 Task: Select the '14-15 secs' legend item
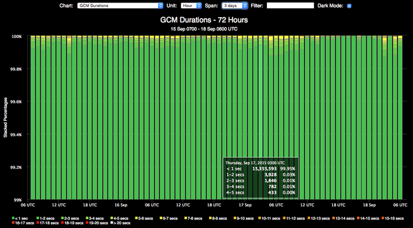coord(369,218)
